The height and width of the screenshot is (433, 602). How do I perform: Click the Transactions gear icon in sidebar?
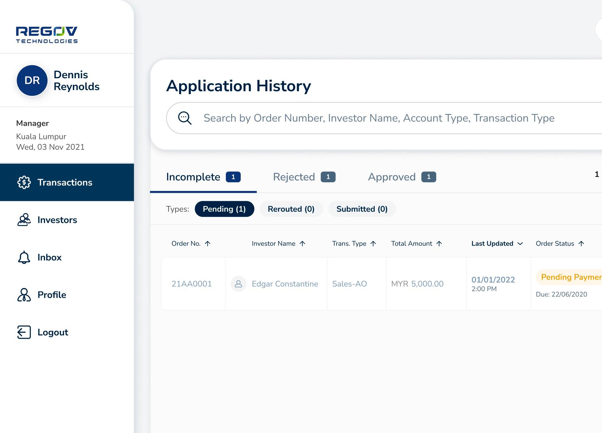pyautogui.click(x=24, y=182)
